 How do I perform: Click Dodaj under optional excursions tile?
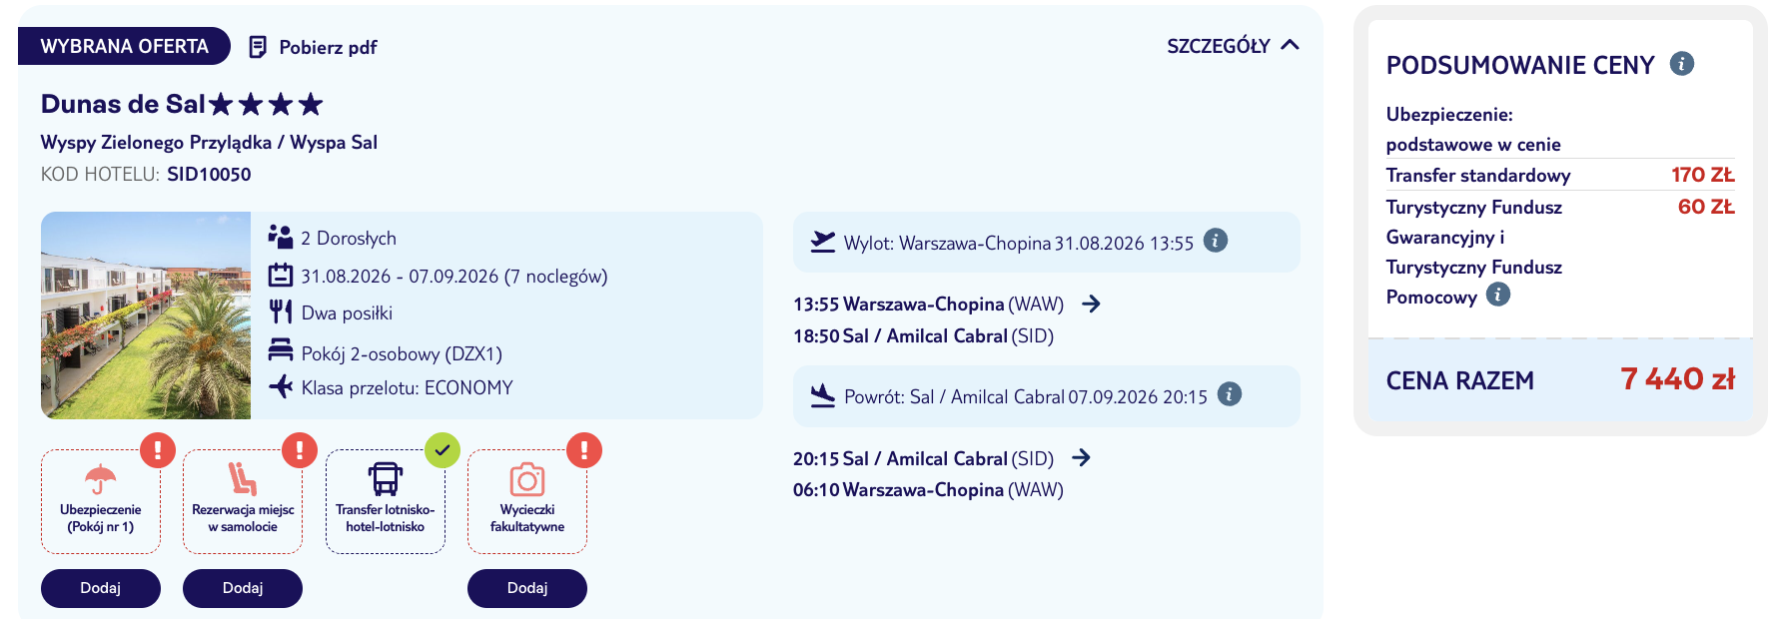point(527,588)
